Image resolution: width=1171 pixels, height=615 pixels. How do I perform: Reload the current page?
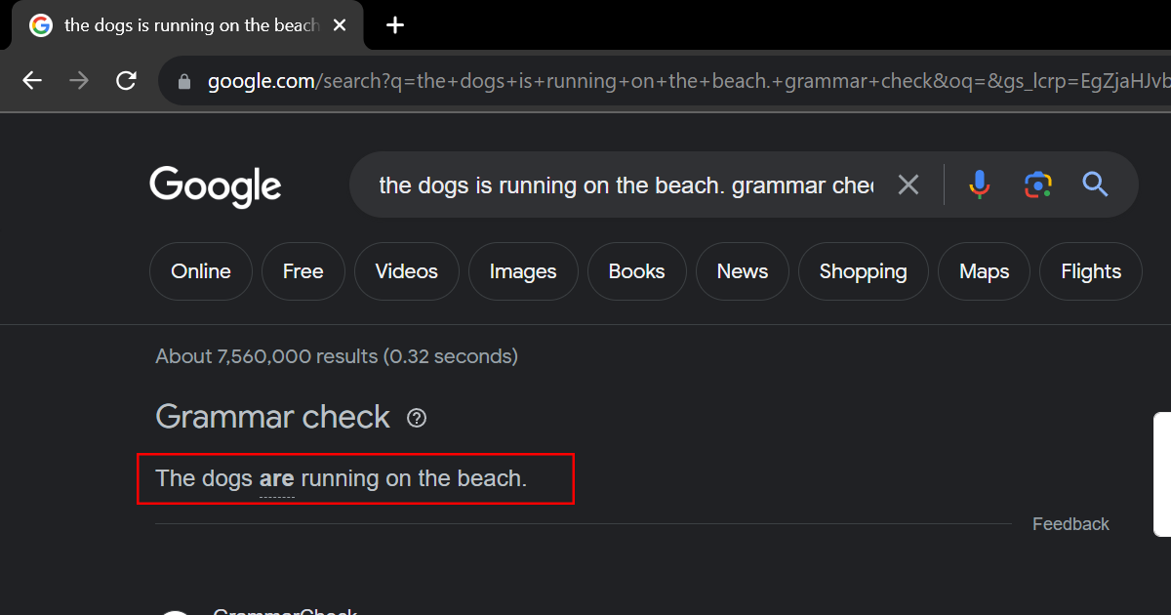[126, 81]
